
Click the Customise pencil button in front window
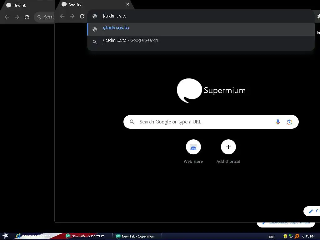(x=312, y=211)
